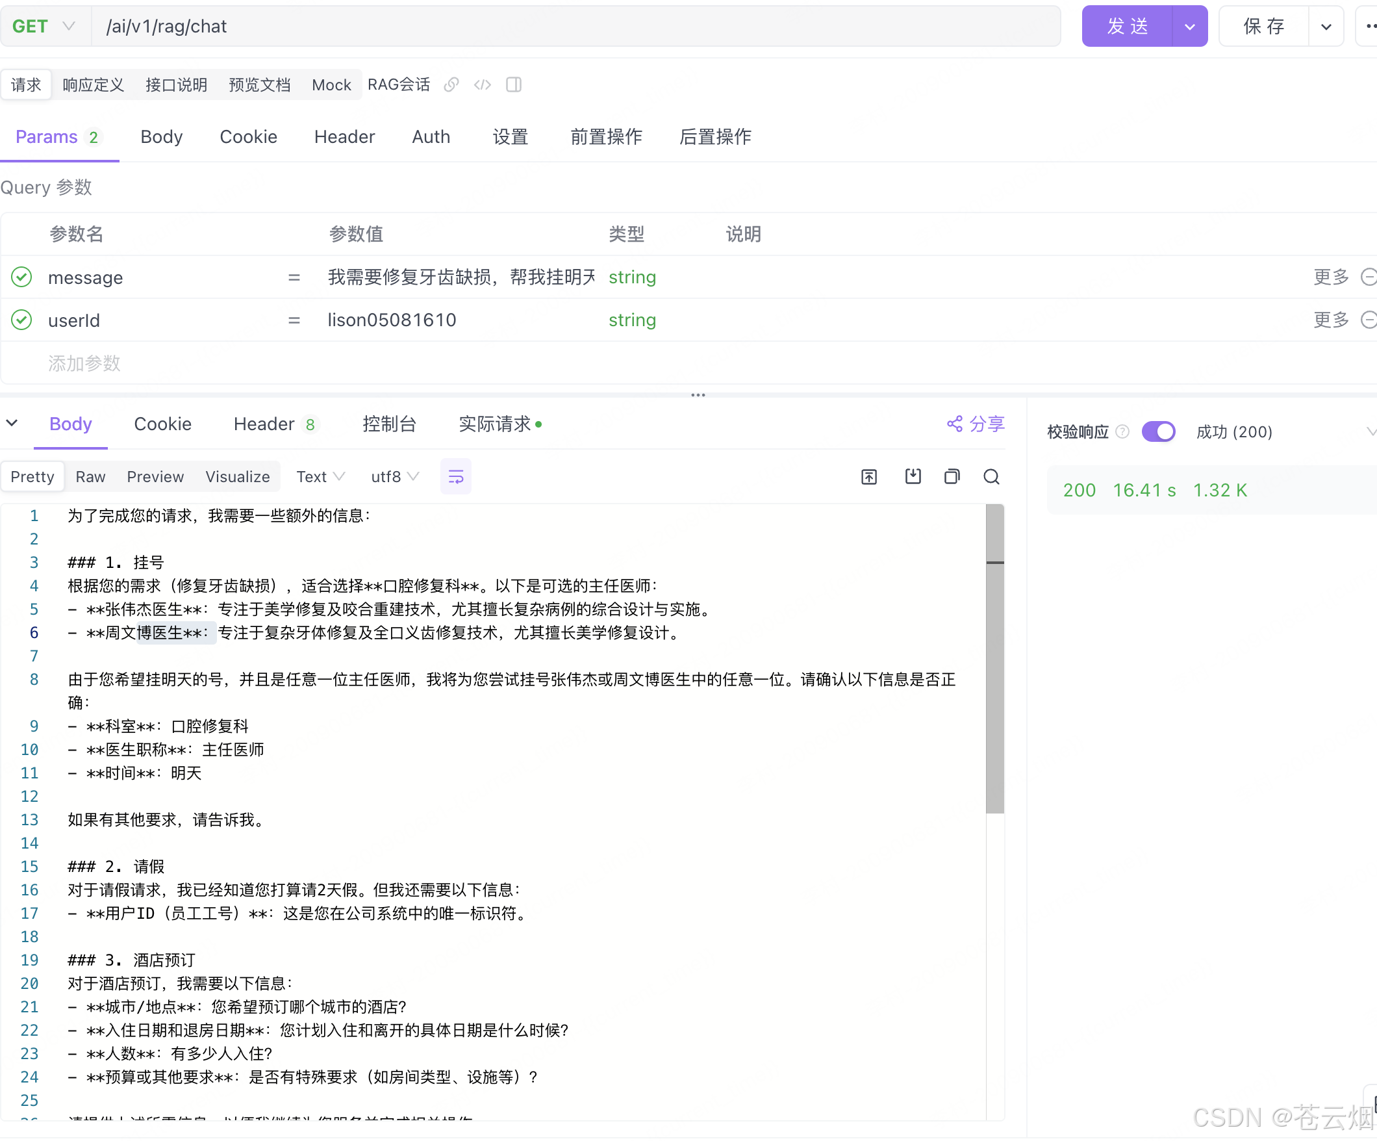
Task: Toggle the 校验响应 switch off
Action: tap(1158, 431)
